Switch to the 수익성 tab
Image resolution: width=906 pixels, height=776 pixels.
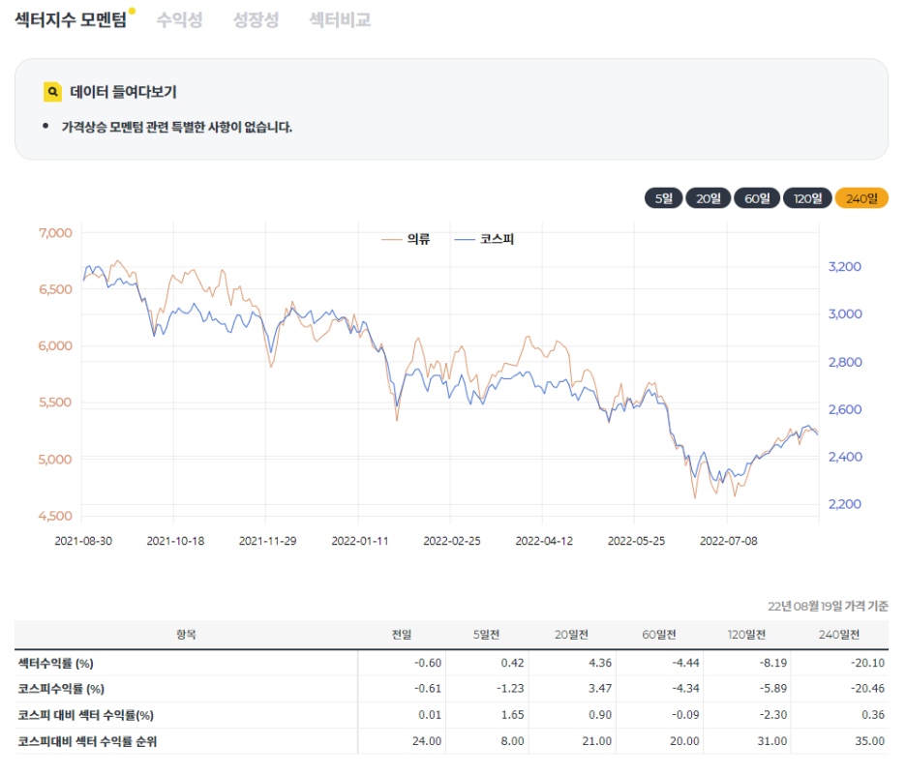click(180, 19)
